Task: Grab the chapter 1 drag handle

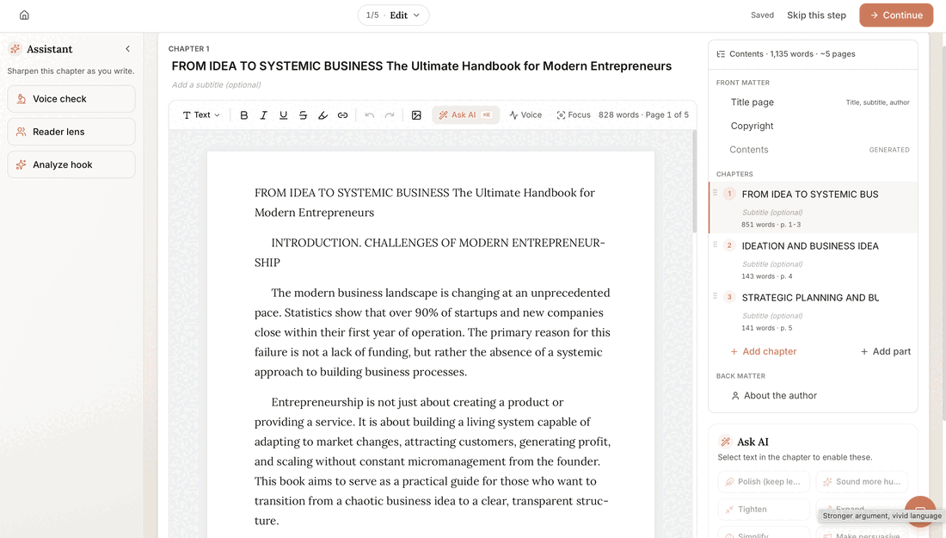Action: click(716, 193)
